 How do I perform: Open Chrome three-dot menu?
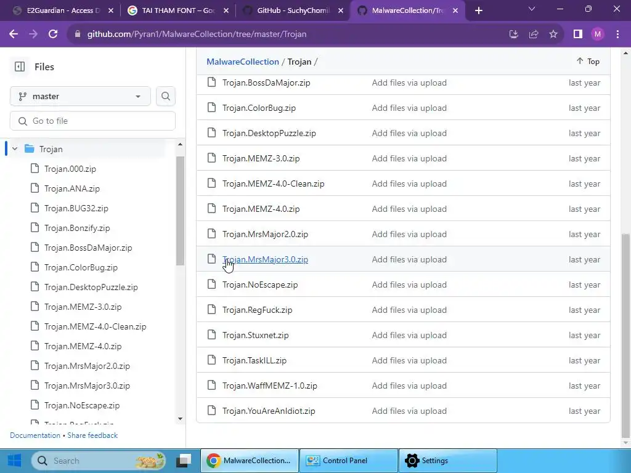pos(617,34)
